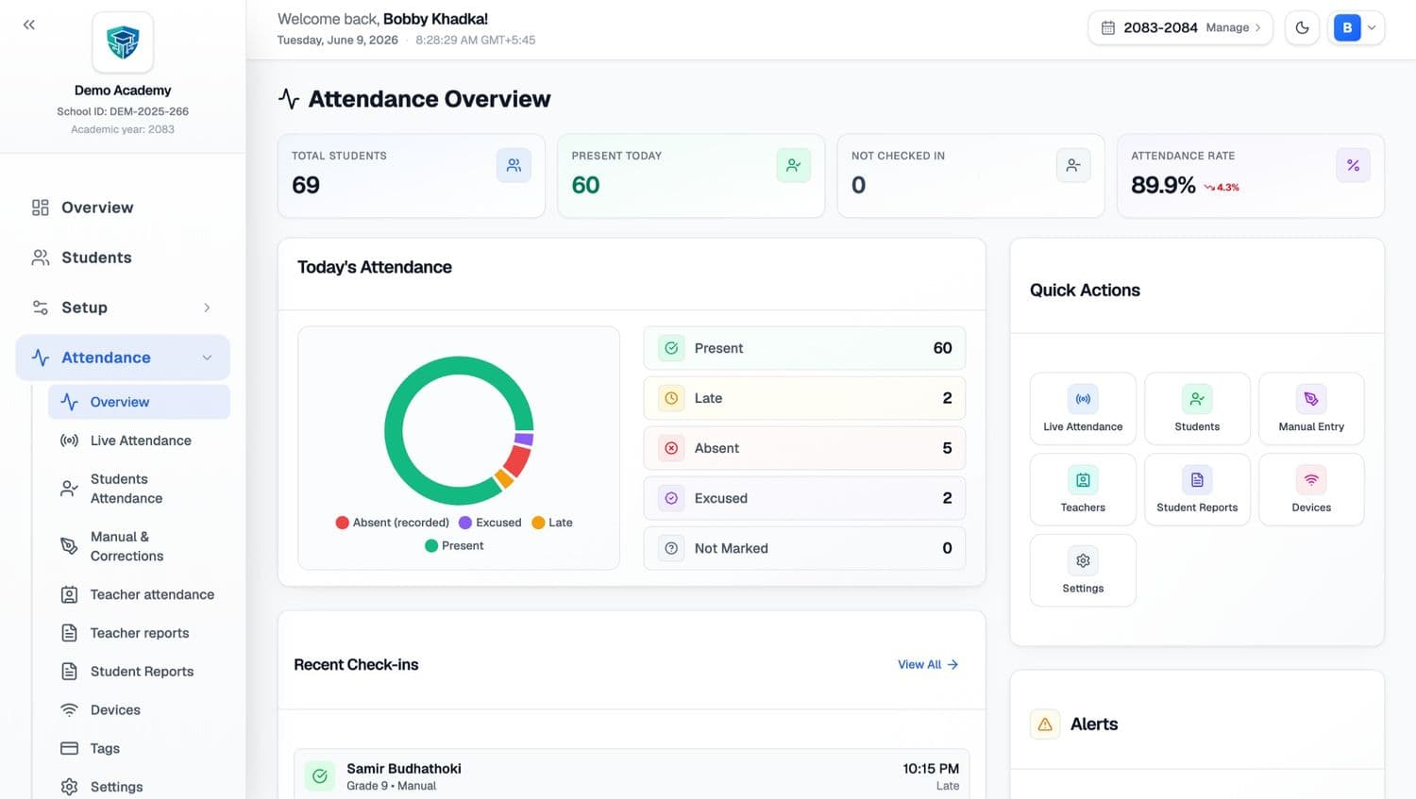The height and width of the screenshot is (799, 1416).
Task: Click the Present row showing 60
Action: (804, 348)
